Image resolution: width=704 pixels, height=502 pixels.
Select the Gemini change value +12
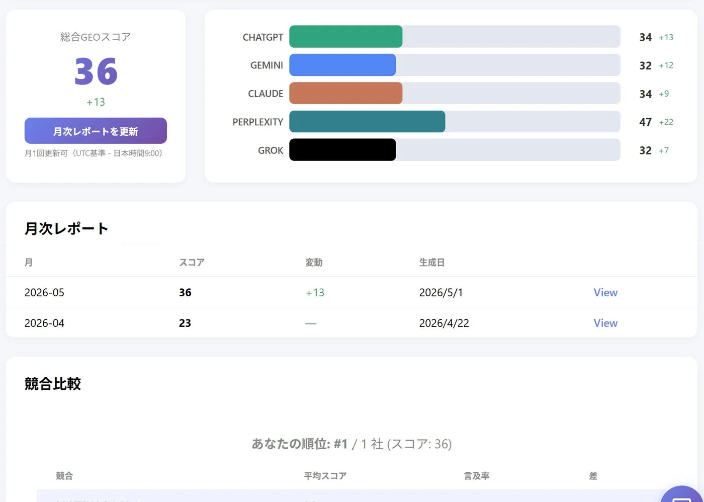666,65
